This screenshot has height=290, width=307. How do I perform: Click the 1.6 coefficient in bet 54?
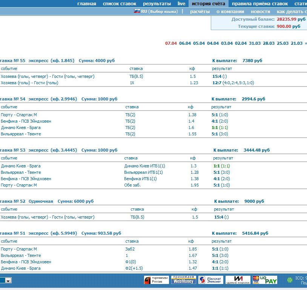(x=191, y=128)
